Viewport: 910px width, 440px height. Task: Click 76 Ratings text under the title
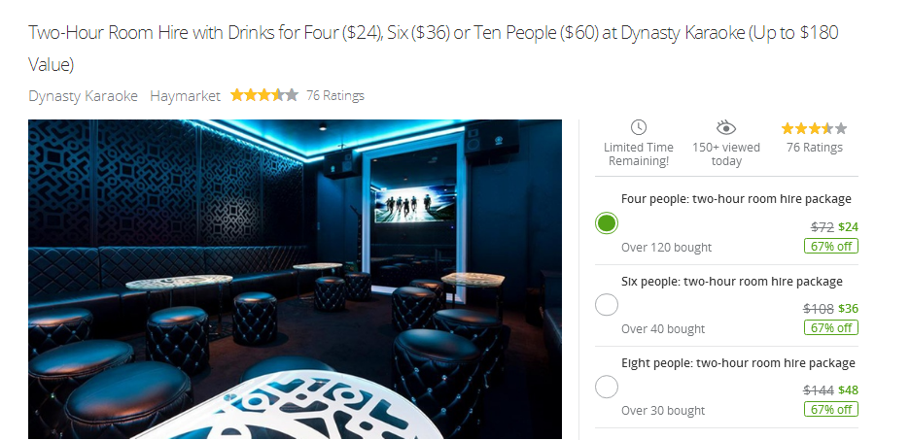pos(334,95)
